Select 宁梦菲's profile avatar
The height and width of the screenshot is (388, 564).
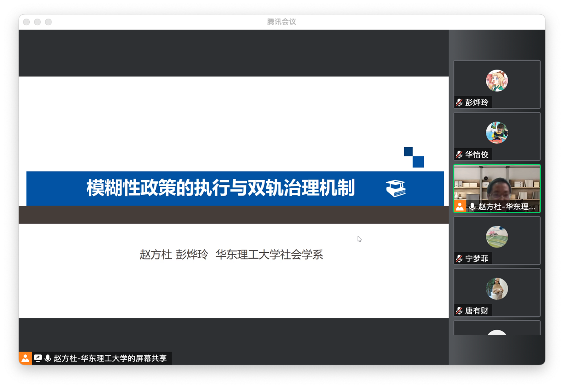click(x=497, y=237)
